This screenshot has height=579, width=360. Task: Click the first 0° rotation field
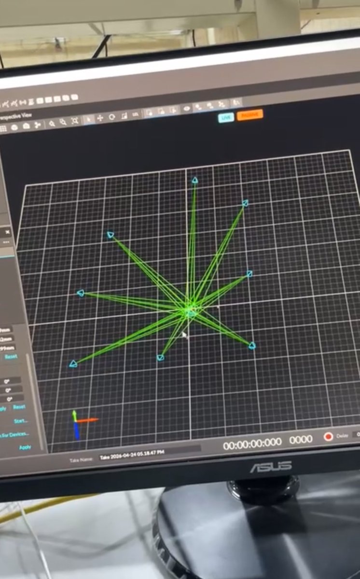click(x=10, y=381)
